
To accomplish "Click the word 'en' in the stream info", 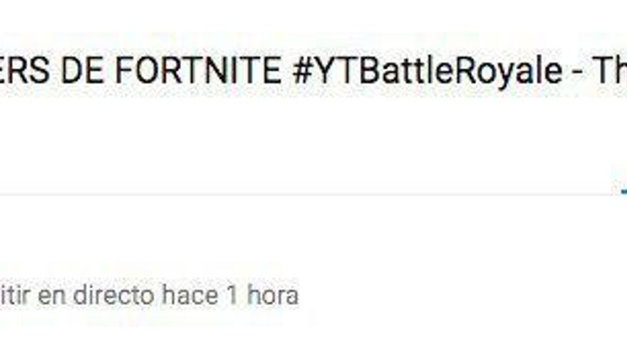I will 51,297.
